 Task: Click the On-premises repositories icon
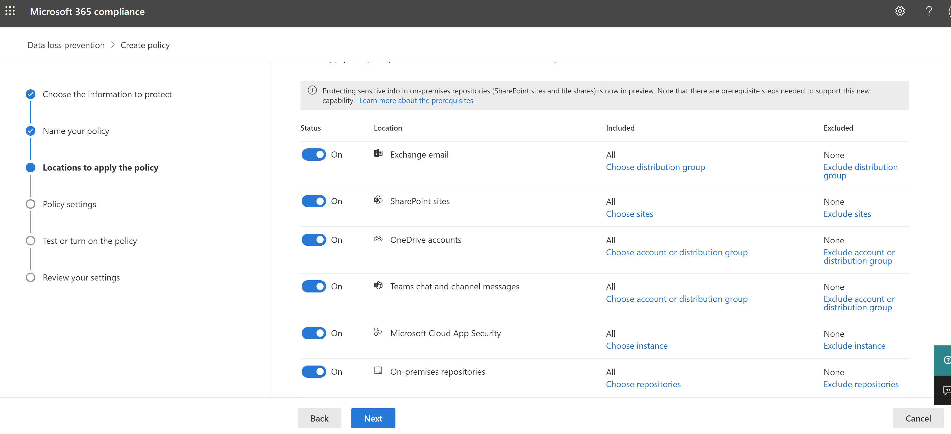tap(378, 370)
